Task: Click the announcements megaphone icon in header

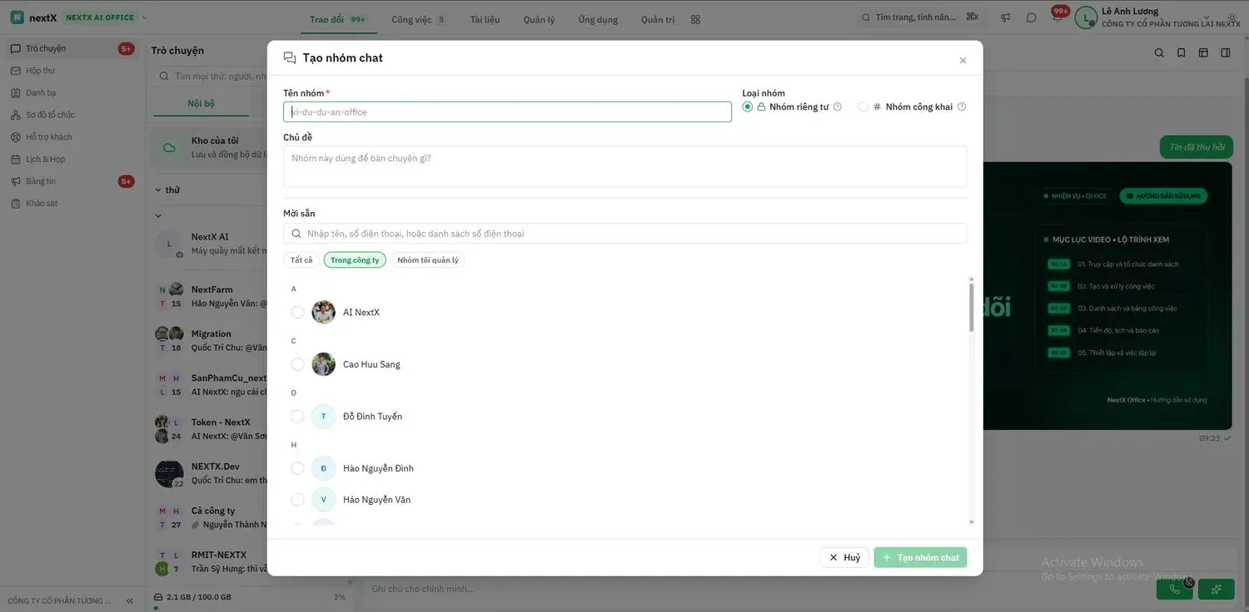Action: [x=1006, y=17]
